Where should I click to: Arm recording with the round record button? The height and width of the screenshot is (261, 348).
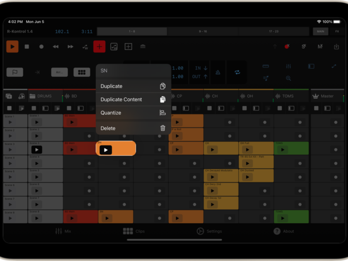[41, 47]
